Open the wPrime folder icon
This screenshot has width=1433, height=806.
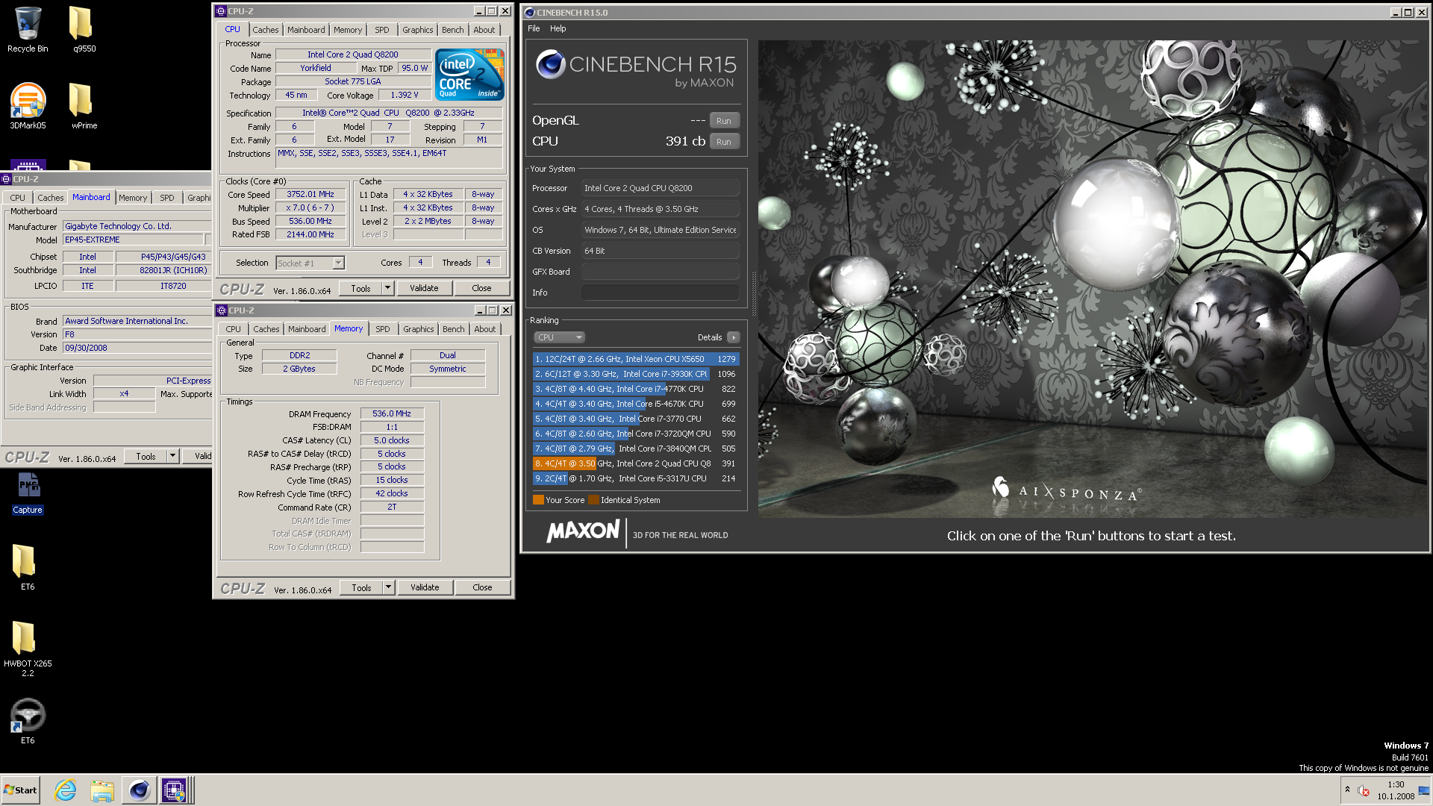click(x=84, y=106)
